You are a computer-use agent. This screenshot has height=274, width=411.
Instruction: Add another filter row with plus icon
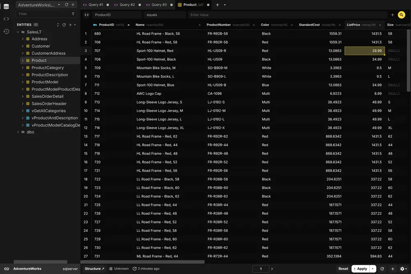393,15
